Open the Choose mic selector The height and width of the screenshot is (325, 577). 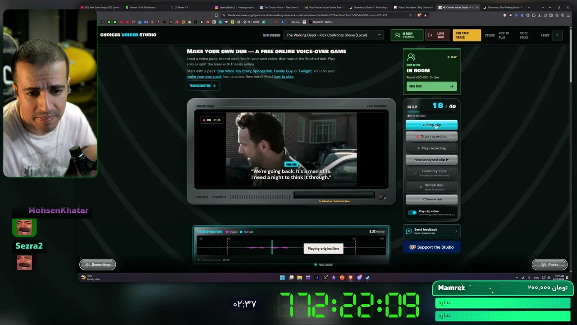(431, 199)
